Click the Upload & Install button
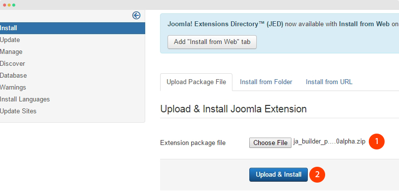 279,175
